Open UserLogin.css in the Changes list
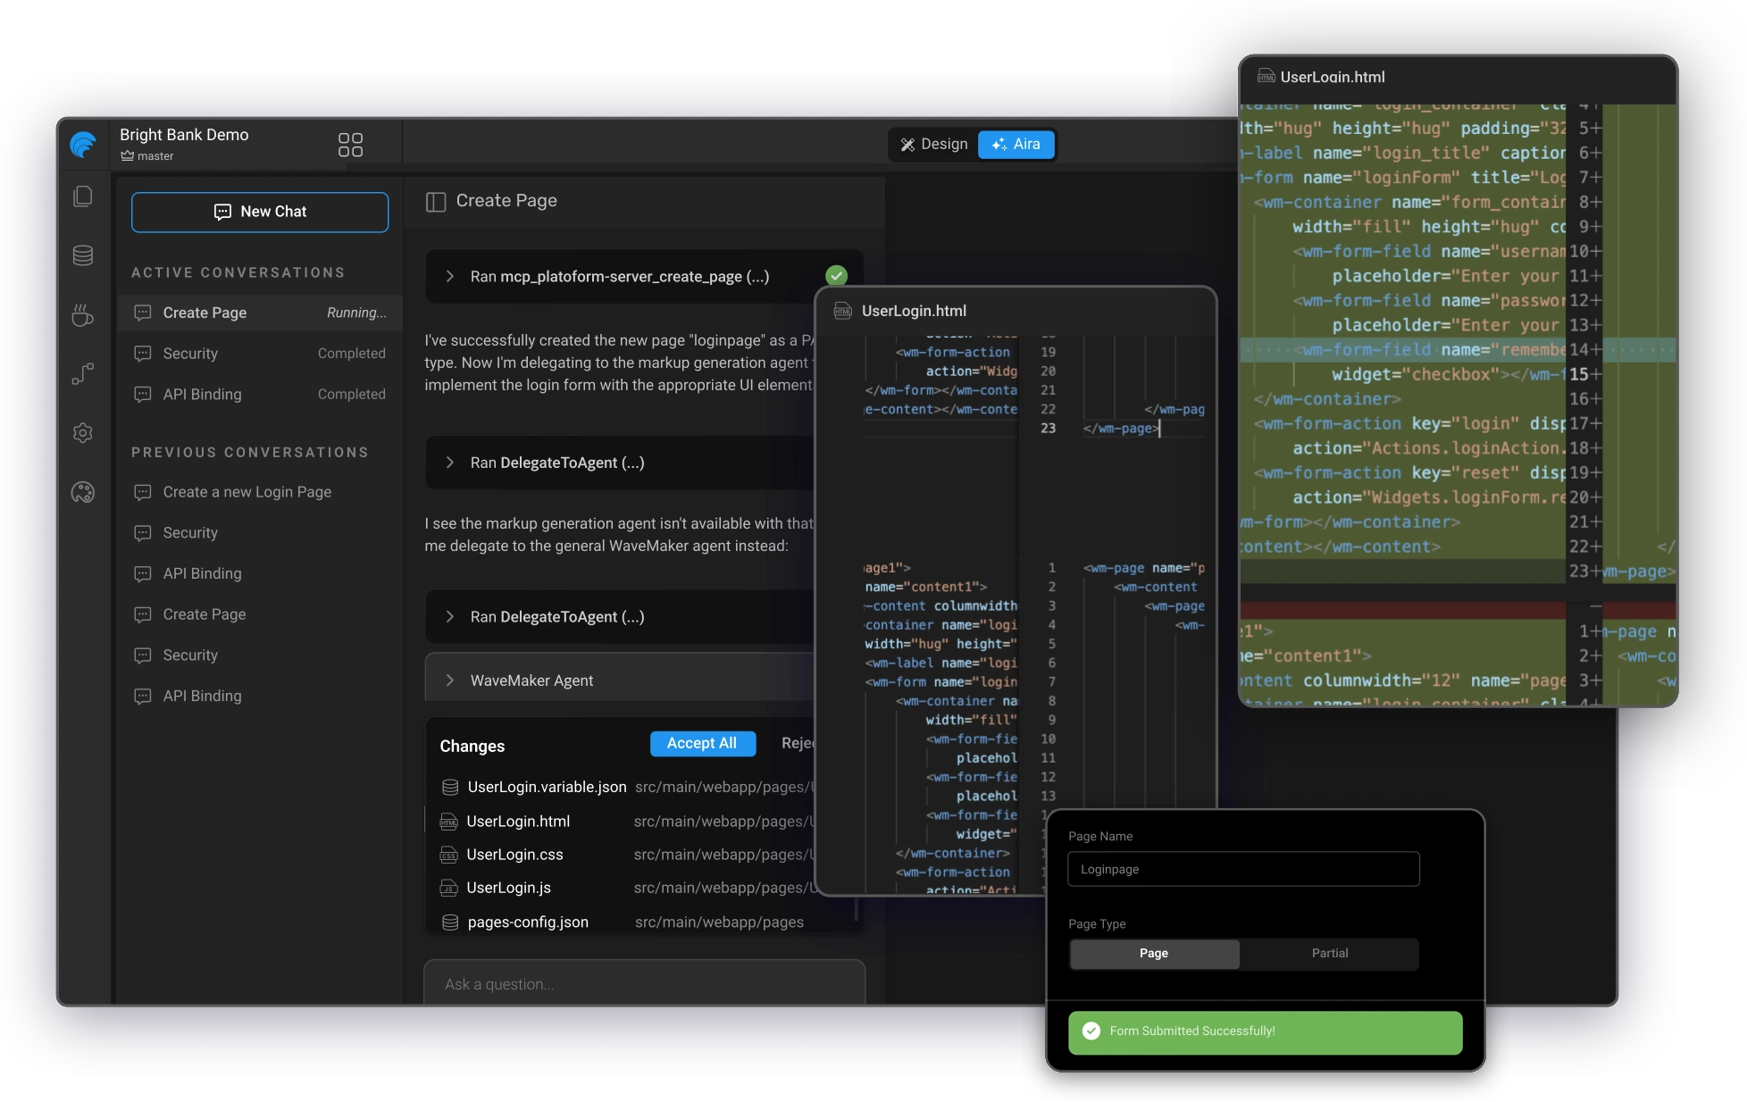Image resolution: width=1747 pixels, height=1102 pixels. point(514,855)
